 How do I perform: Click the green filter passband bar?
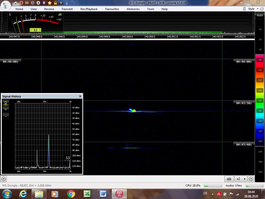coord(132,32)
